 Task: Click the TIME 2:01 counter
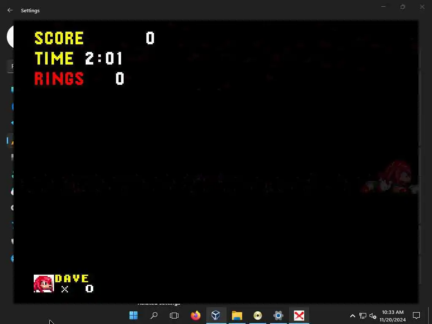click(x=78, y=58)
